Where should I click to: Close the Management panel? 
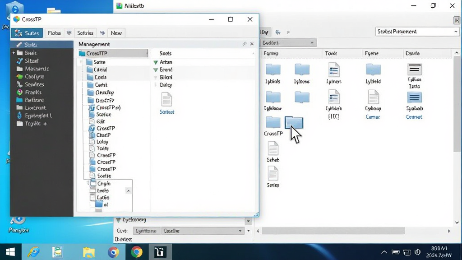[x=252, y=44]
